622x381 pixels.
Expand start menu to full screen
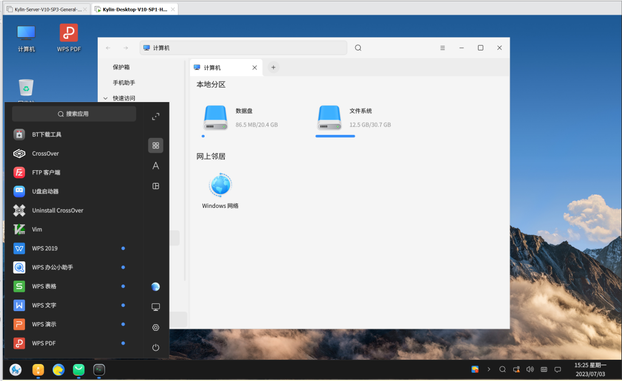point(155,116)
